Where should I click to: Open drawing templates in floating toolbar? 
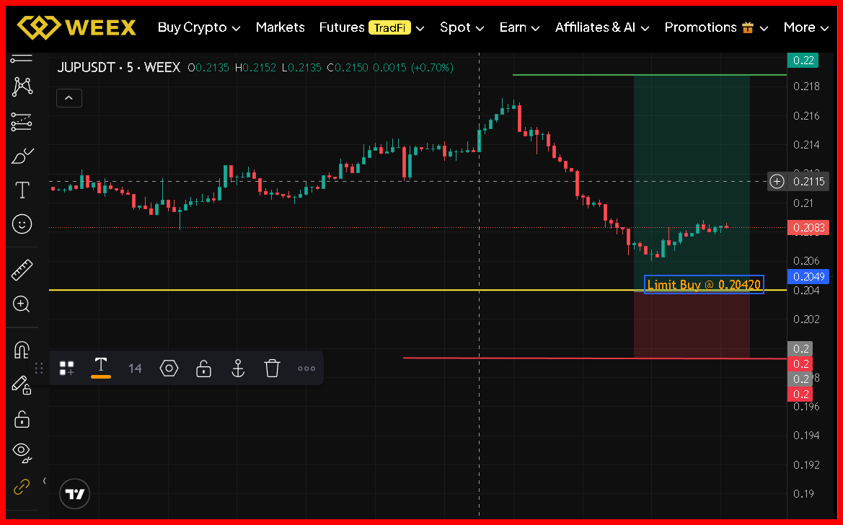click(x=66, y=369)
